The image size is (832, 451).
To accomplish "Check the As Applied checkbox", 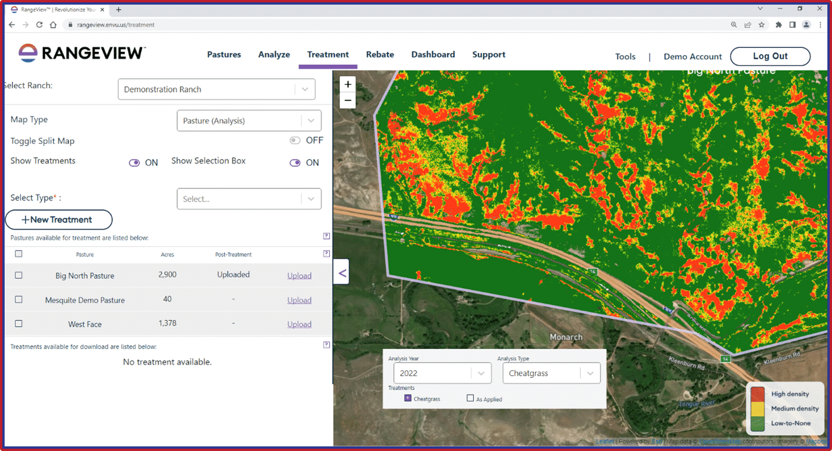I will (x=470, y=398).
